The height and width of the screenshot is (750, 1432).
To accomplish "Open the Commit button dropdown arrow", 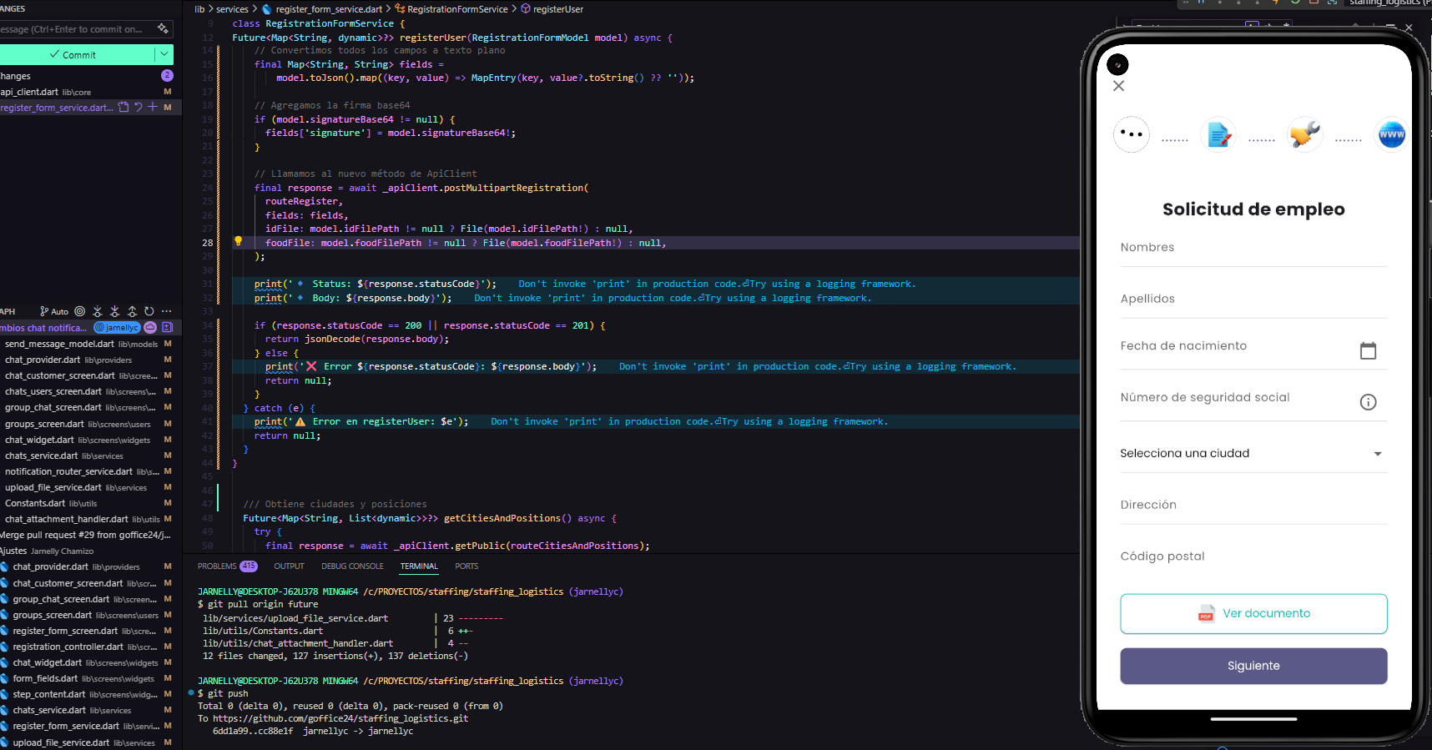I will [164, 54].
